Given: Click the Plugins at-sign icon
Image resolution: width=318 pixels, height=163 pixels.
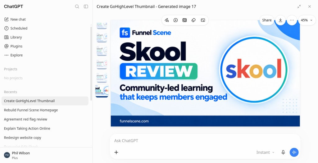Looking at the screenshot, I should [7, 46].
